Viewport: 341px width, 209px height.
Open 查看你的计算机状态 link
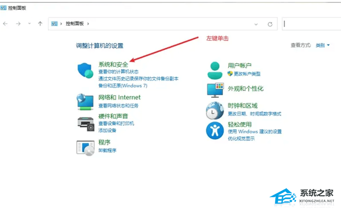[x=118, y=72]
